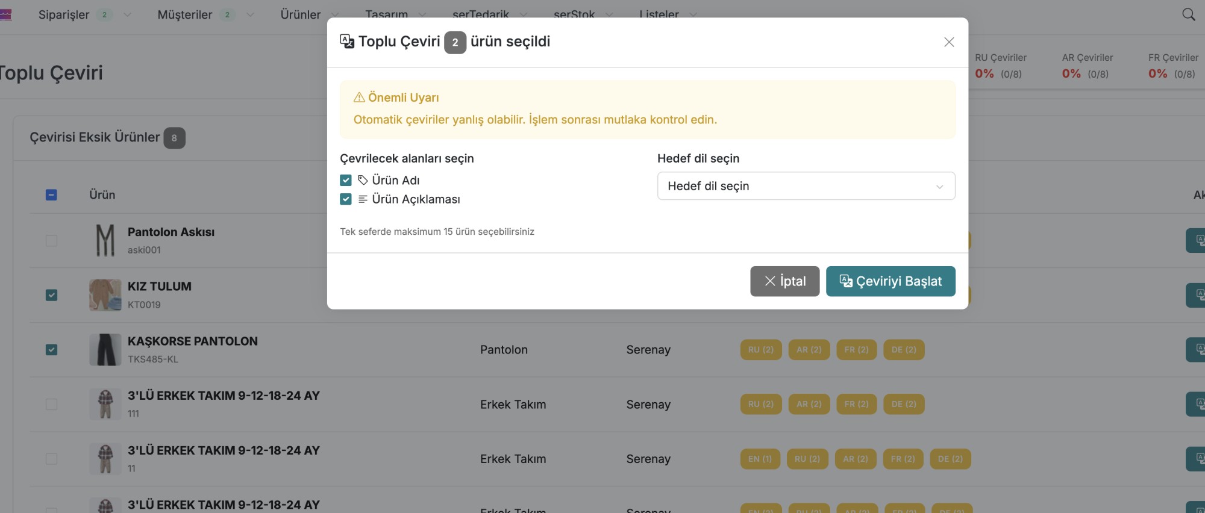Uncheck the Ürün Adı checkbox
This screenshot has width=1205, height=513.
(x=346, y=180)
